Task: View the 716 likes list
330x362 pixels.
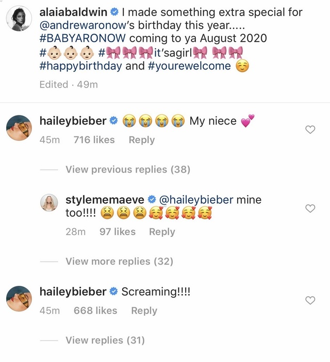Action: coord(94,140)
